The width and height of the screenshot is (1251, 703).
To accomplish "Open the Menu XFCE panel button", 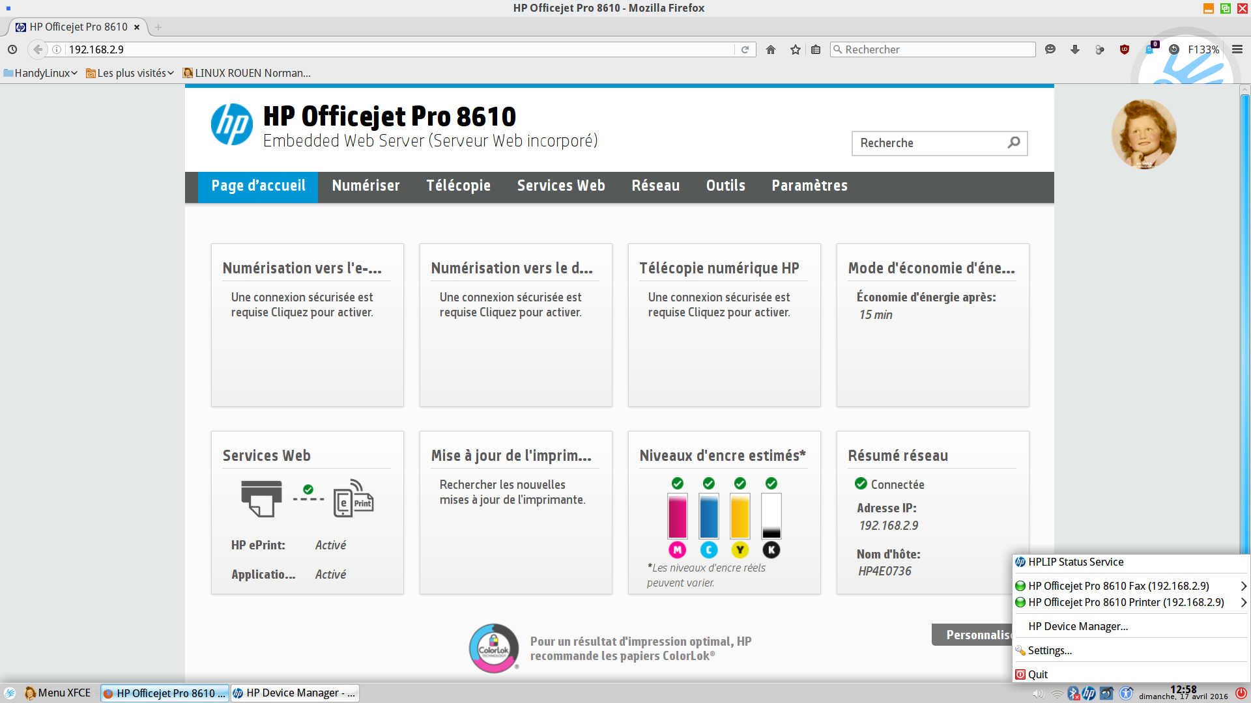I will [57, 693].
